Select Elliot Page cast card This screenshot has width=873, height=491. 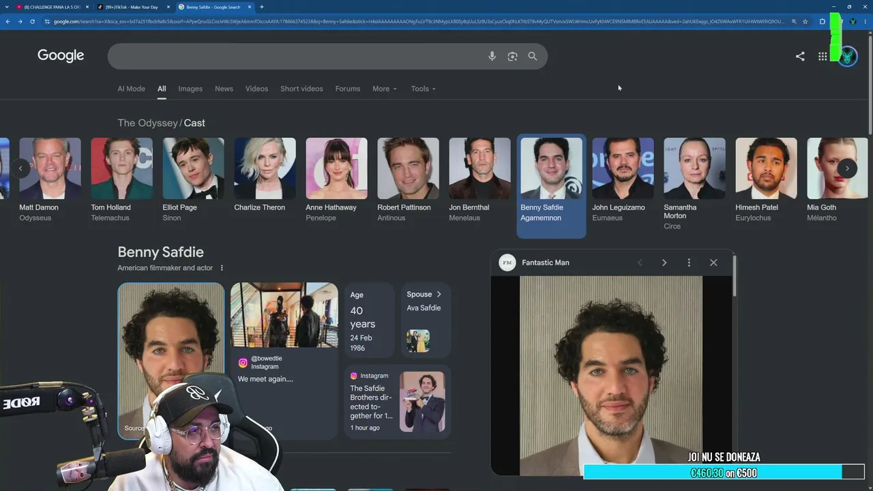click(x=193, y=180)
